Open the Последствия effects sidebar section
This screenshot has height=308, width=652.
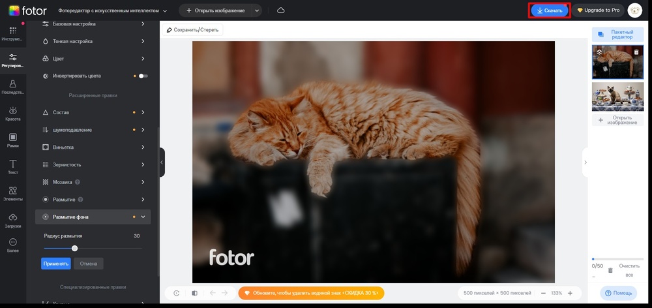click(13, 87)
